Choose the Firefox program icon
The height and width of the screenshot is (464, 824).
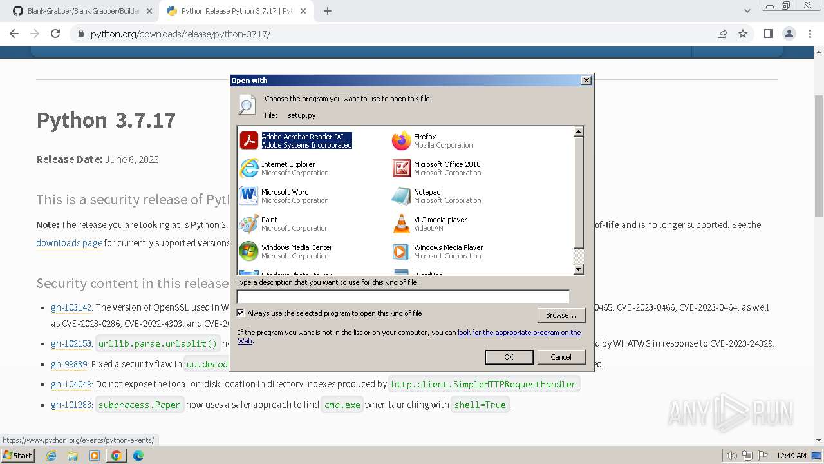point(401,140)
